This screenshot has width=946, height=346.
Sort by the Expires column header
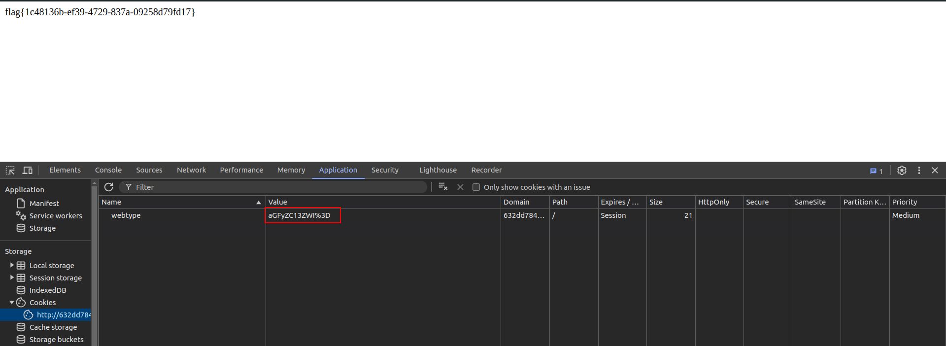click(x=622, y=202)
